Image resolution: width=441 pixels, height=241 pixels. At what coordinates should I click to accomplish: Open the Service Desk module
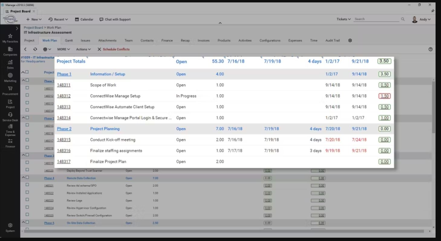[10, 117]
